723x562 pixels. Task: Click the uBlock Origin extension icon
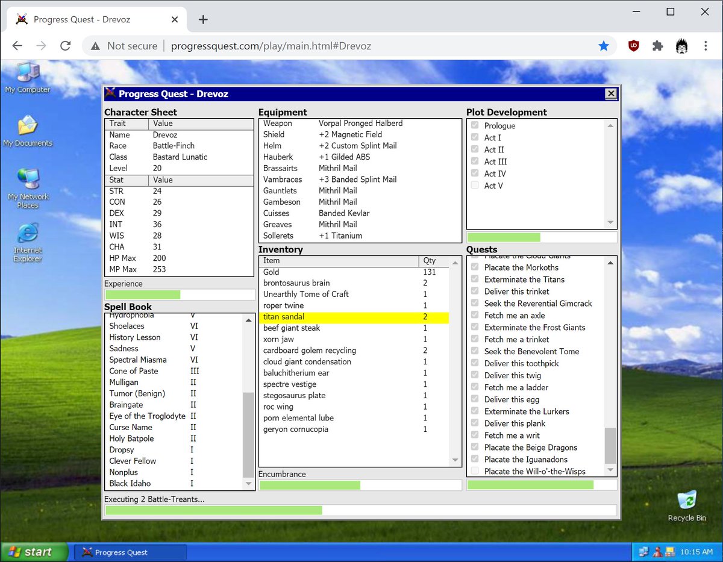click(633, 46)
